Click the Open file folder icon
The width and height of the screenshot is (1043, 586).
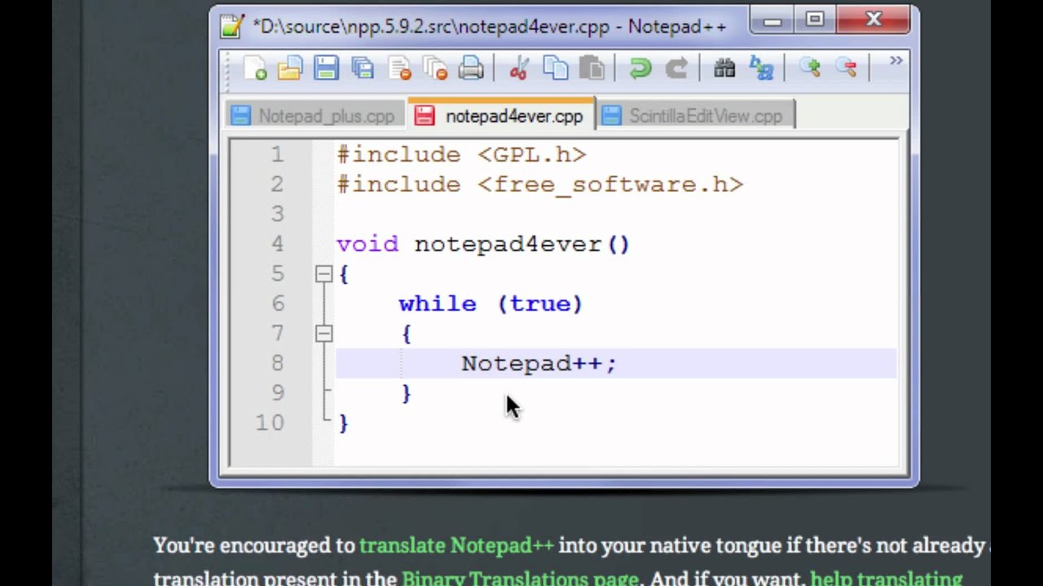[290, 68]
